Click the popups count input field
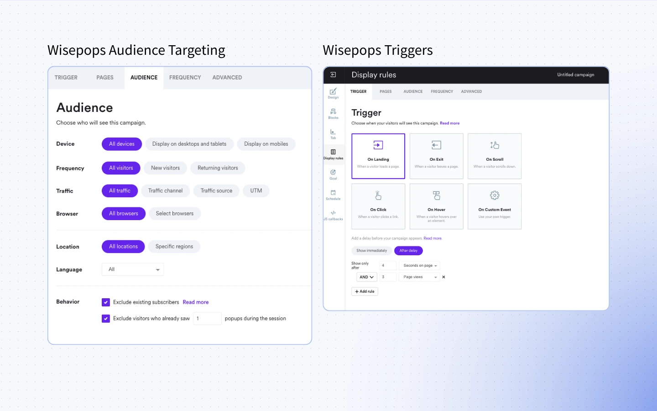This screenshot has height=411, width=657. 208,319
